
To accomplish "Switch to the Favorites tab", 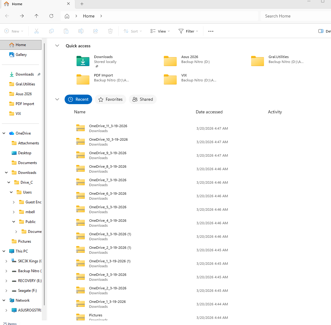I will pos(110,100).
